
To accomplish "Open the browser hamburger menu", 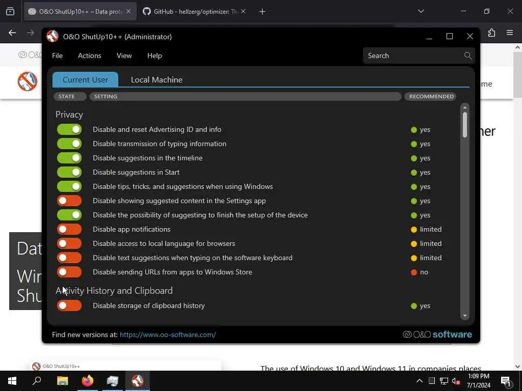I will coord(509,33).
